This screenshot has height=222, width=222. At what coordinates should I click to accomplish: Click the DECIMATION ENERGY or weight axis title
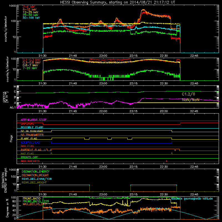coord(4,180)
